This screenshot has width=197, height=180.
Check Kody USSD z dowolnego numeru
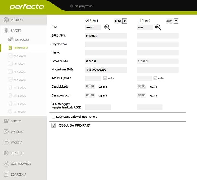pyautogui.click(x=53, y=116)
